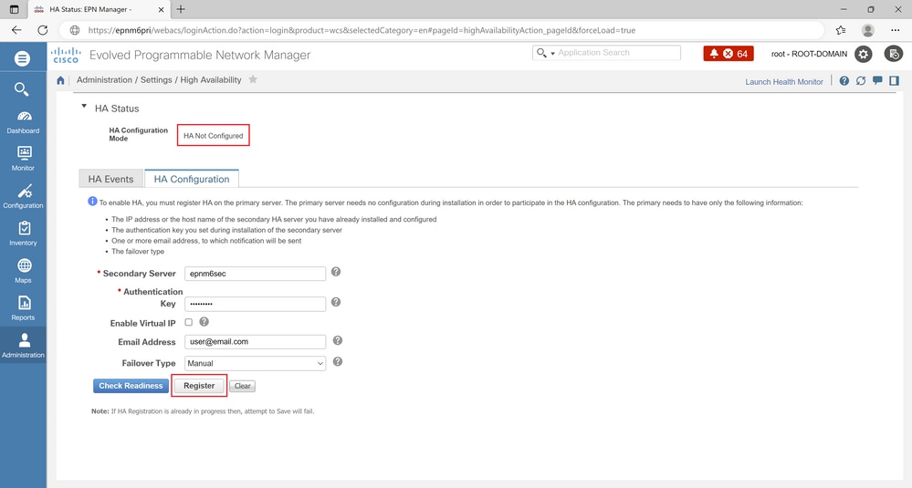The width and height of the screenshot is (912, 488).
Task: Open the Dashboard section
Action: pos(23,121)
